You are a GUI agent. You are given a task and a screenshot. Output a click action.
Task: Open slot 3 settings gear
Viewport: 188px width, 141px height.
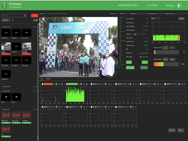[109, 84]
